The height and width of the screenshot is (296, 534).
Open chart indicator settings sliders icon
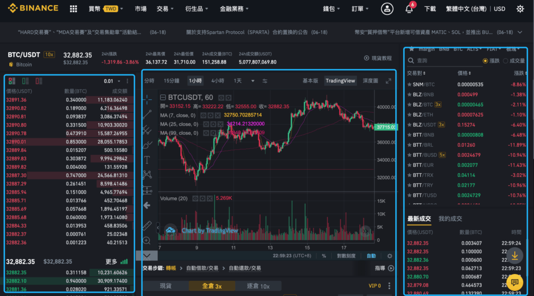click(x=264, y=81)
